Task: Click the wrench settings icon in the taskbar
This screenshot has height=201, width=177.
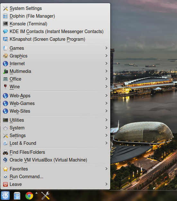Action: 45,196
